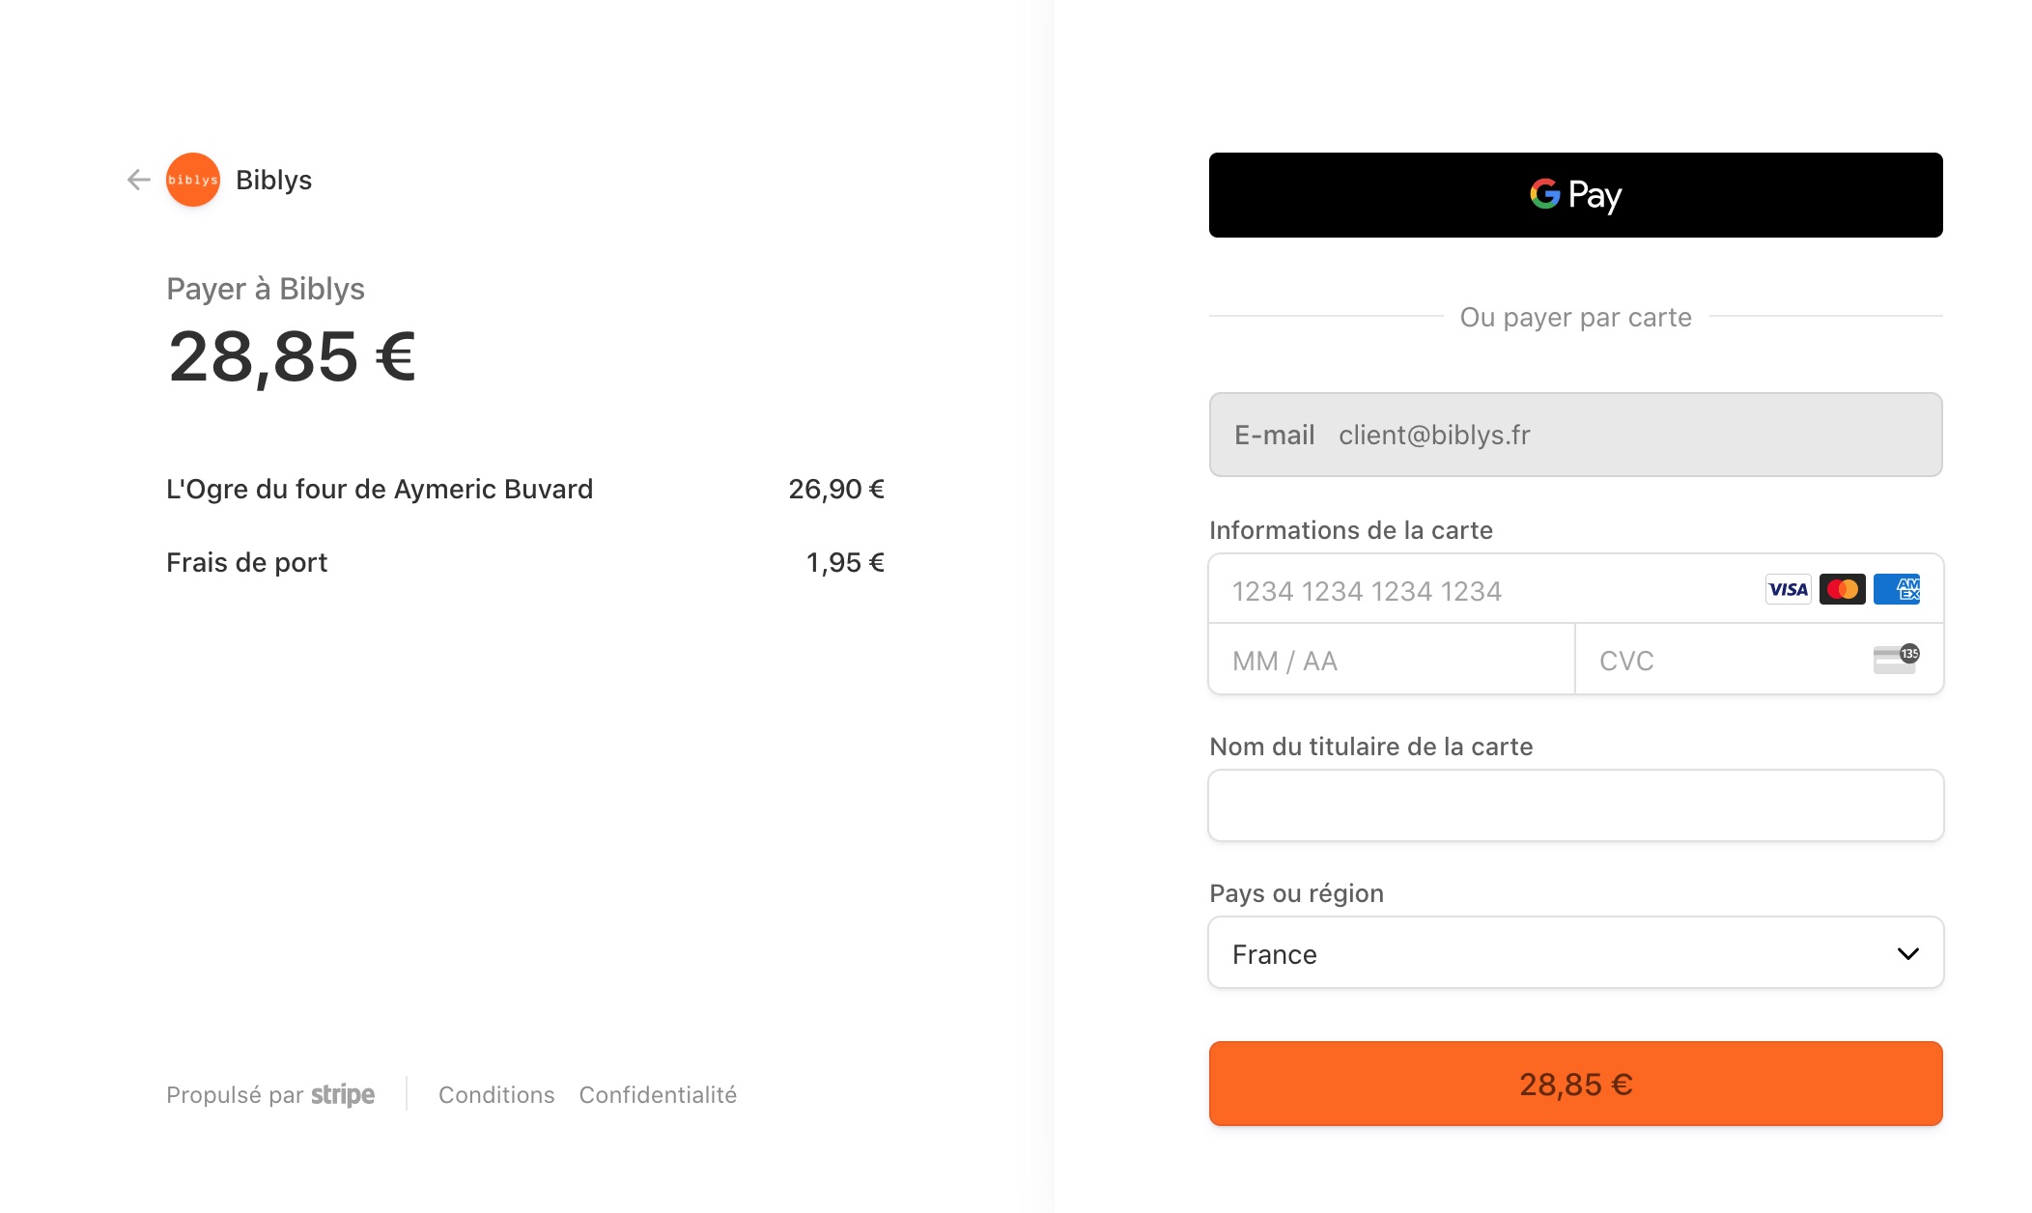Click the back arrow to return to Biblys
The height and width of the screenshot is (1213, 2032).
pyautogui.click(x=139, y=179)
